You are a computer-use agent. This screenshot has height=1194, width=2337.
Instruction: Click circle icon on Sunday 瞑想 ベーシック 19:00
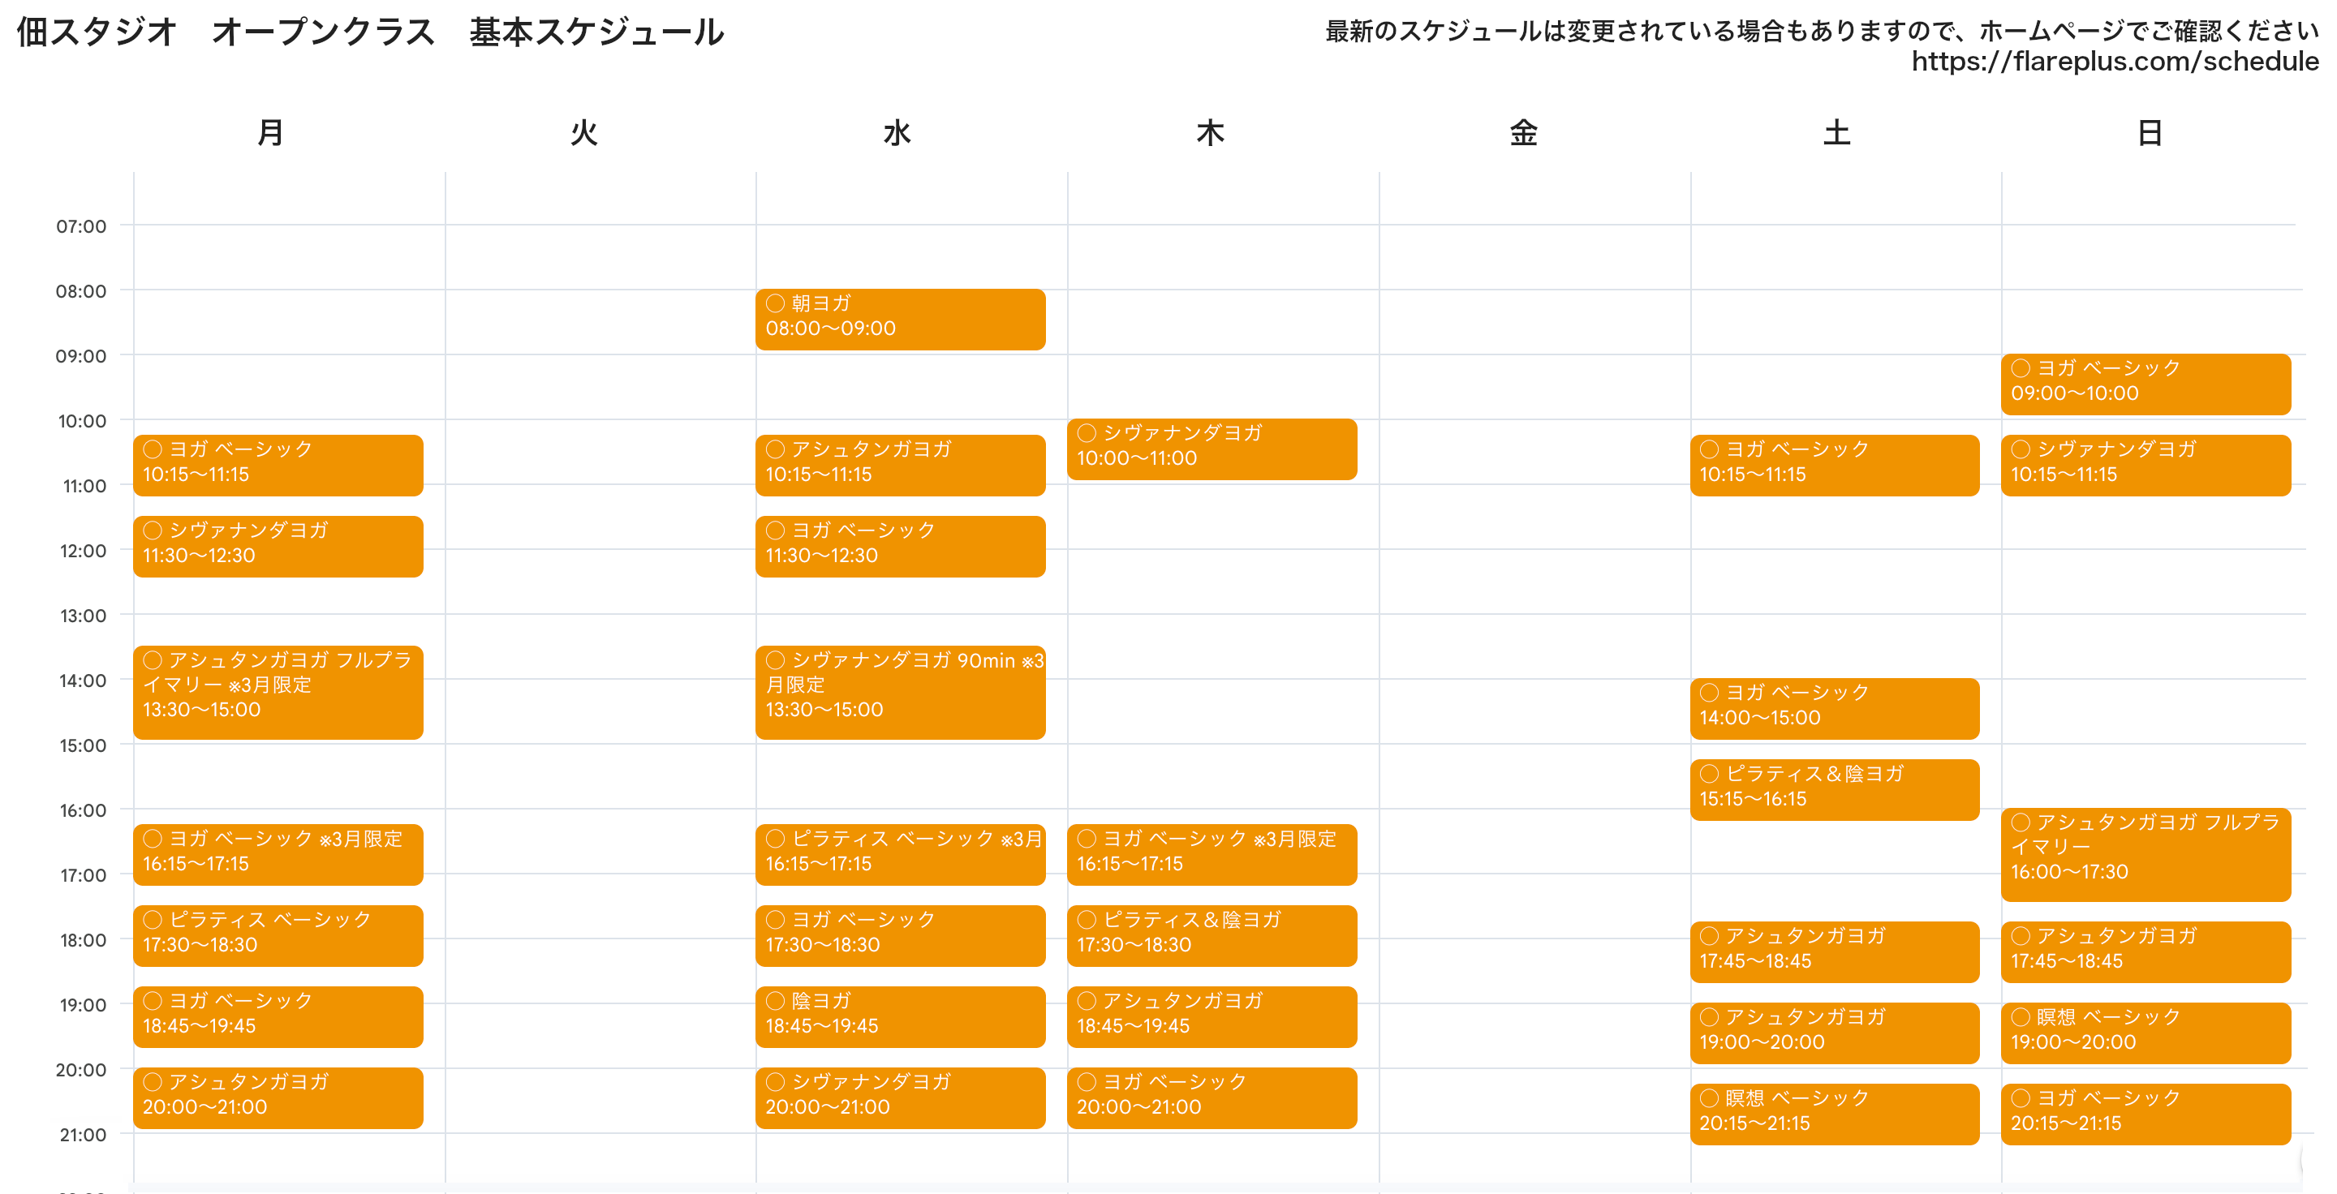coord(2021,1016)
